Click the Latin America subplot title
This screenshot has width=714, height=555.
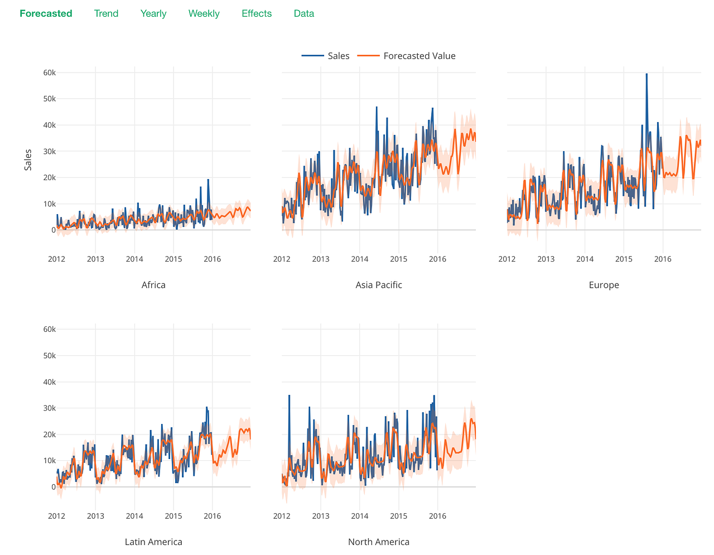(x=153, y=542)
